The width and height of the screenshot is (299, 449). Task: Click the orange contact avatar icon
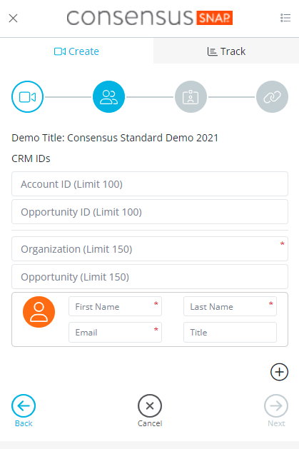tap(39, 312)
